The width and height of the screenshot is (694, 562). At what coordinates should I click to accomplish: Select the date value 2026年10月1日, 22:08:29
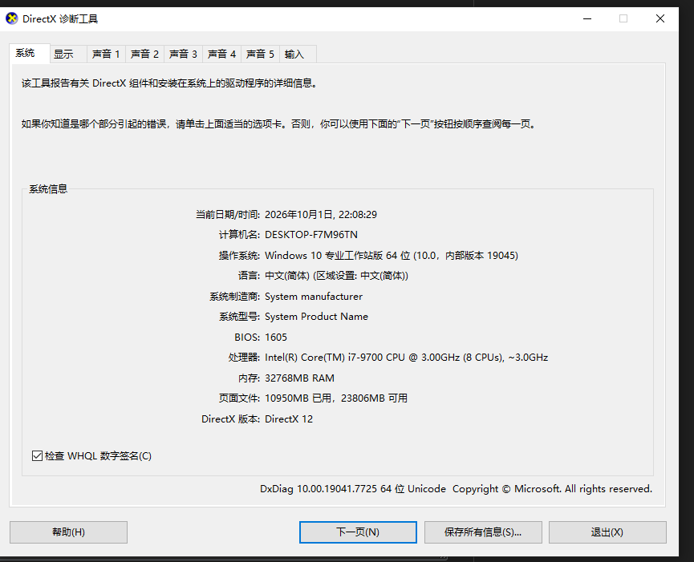pyautogui.click(x=321, y=215)
